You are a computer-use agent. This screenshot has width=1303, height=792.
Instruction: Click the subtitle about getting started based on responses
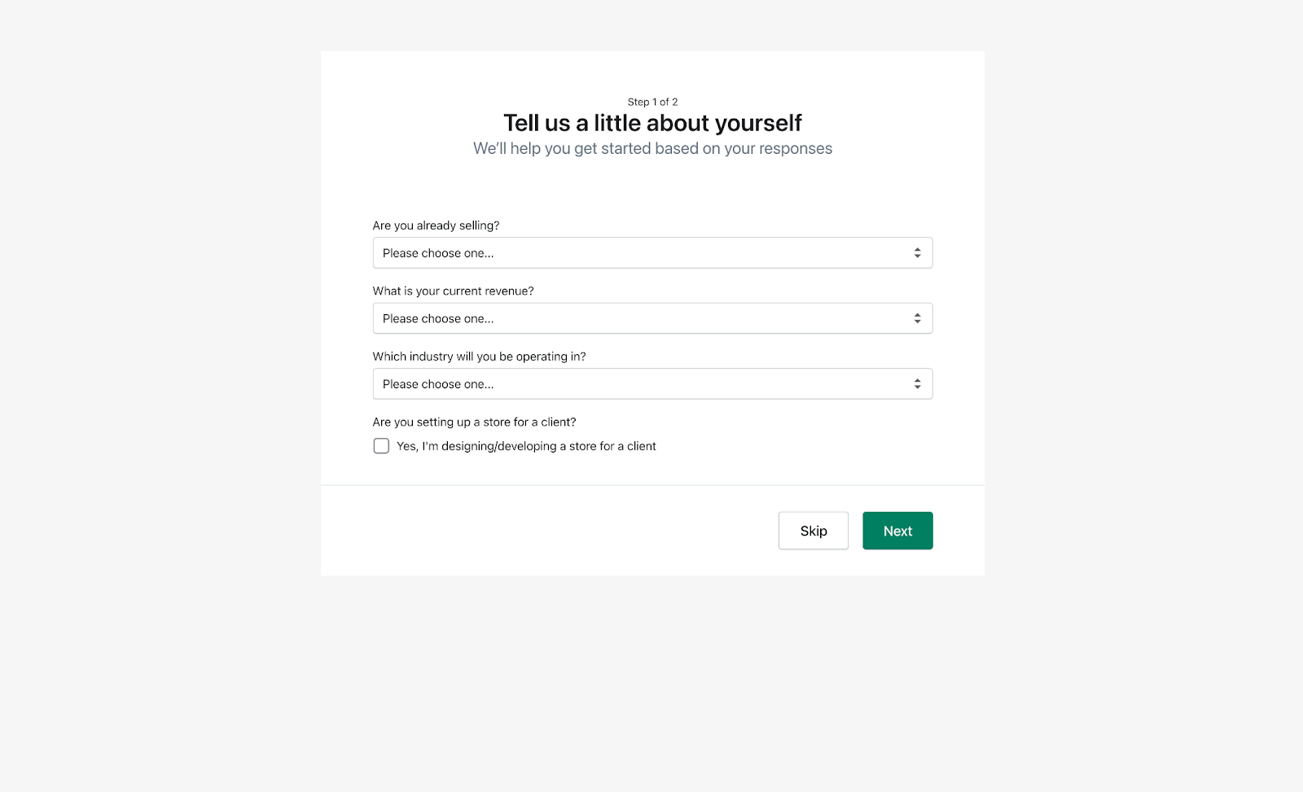652,148
